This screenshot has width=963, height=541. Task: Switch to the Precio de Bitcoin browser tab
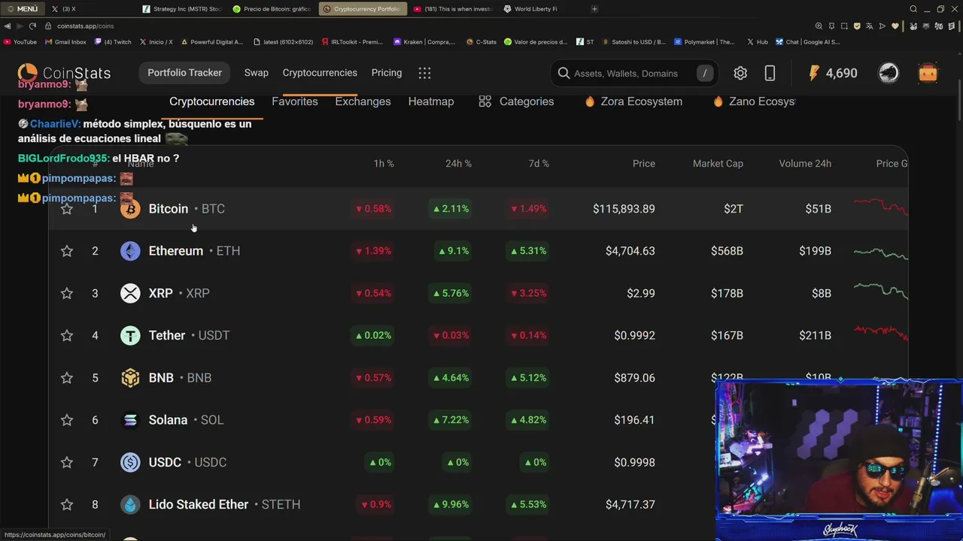272,9
